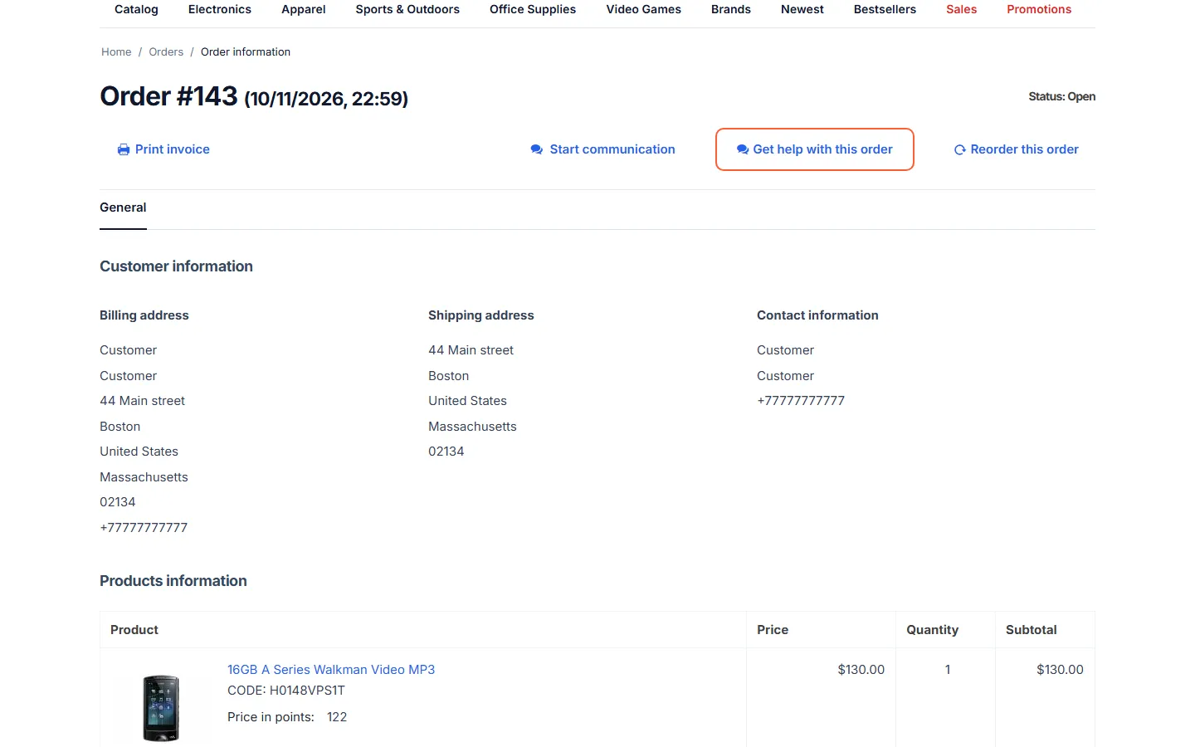The width and height of the screenshot is (1195, 747).
Task: Open the Bestsellers page
Action: coord(885,9)
